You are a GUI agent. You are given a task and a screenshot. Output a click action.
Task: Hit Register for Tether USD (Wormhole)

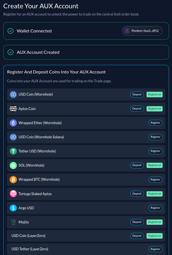155,151
